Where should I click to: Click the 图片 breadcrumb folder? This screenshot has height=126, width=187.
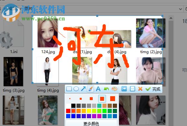pos(28,8)
